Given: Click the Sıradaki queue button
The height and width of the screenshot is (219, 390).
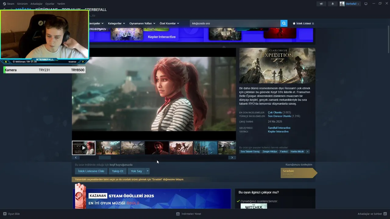Looking at the screenshot, I should tap(299, 172).
